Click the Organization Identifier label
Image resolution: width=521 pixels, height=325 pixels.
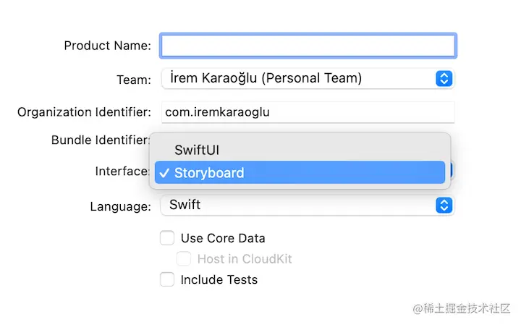[x=84, y=112]
